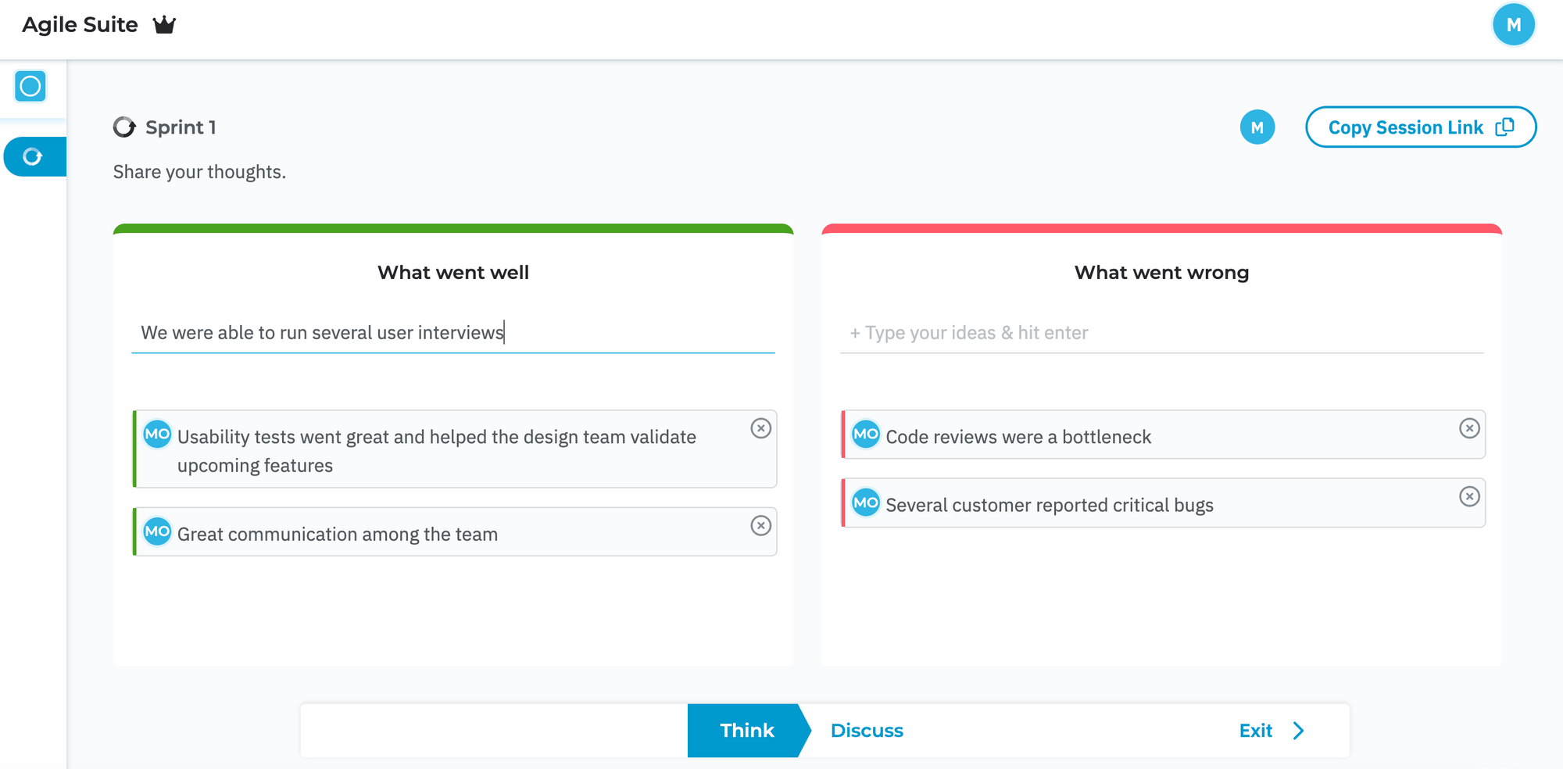Click the 'Share your thoughts.' text

pos(199,172)
